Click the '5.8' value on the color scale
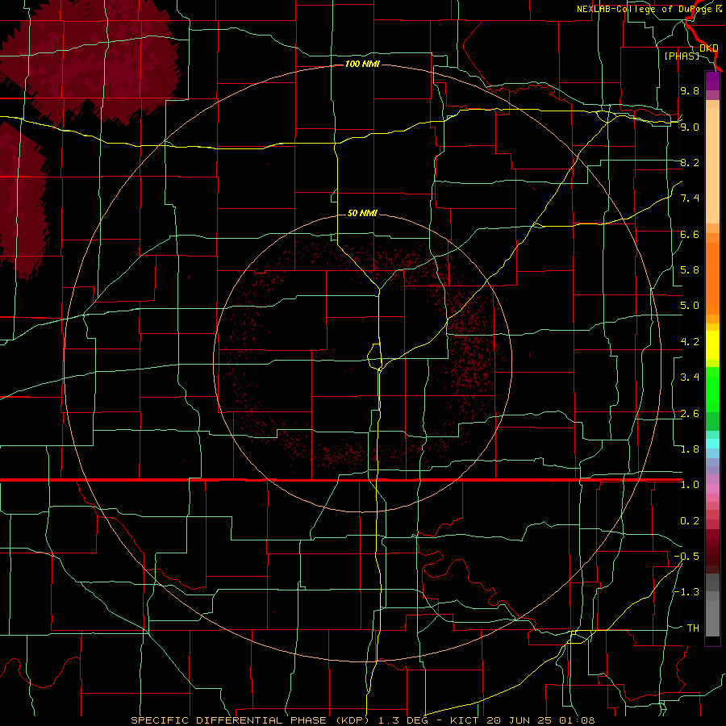 [x=690, y=270]
